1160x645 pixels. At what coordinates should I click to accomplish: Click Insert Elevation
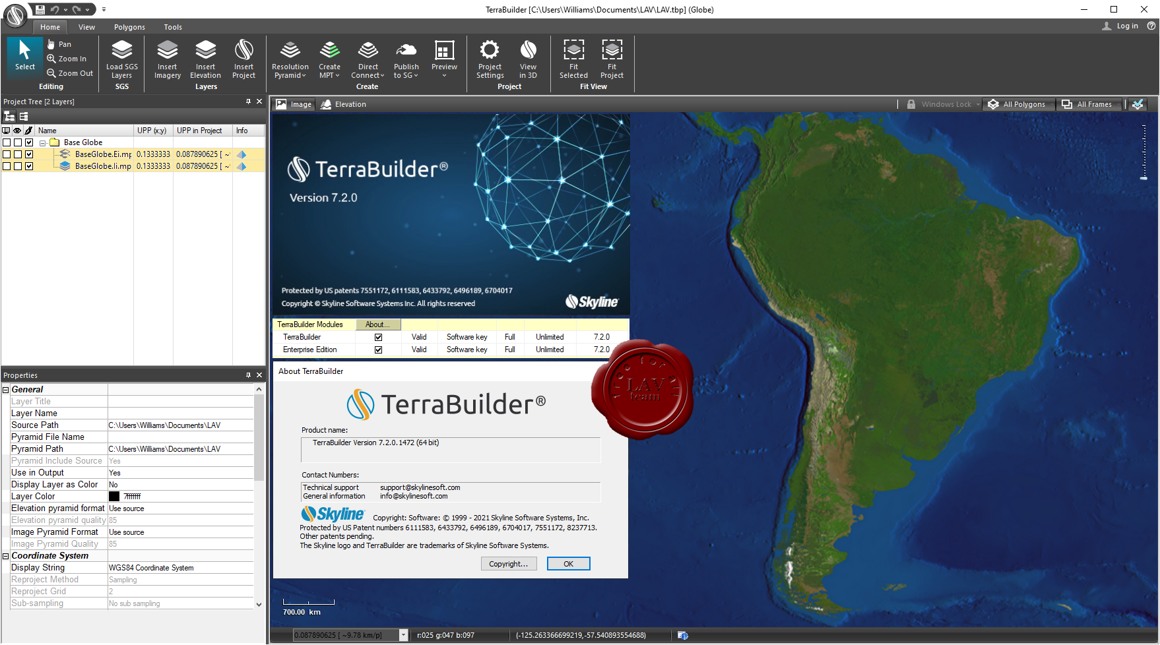point(206,59)
